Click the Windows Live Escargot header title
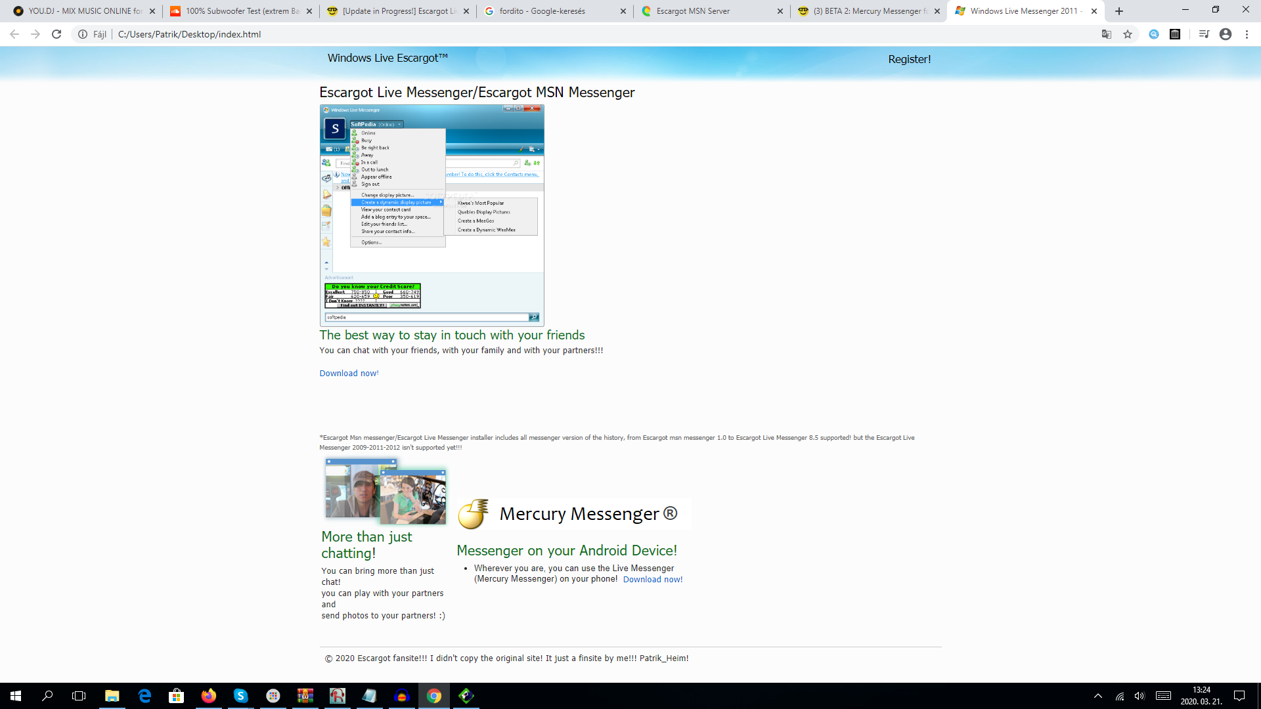1261x709 pixels. pos(387,58)
